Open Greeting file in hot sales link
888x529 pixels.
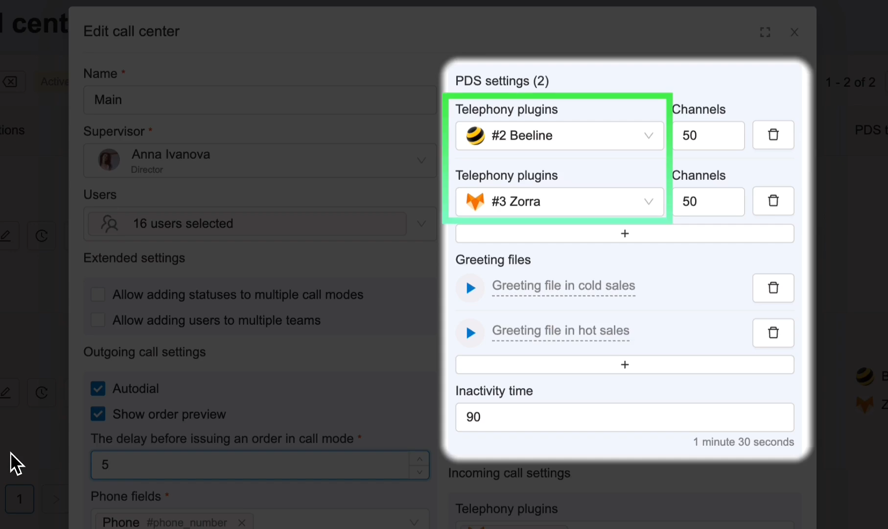click(561, 331)
